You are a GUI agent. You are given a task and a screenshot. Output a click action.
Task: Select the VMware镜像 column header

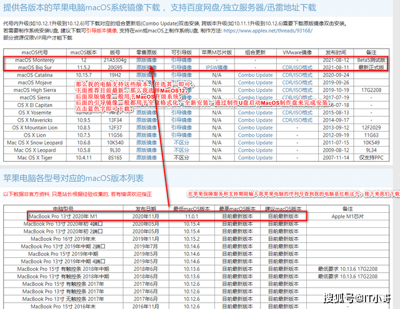point(297,52)
